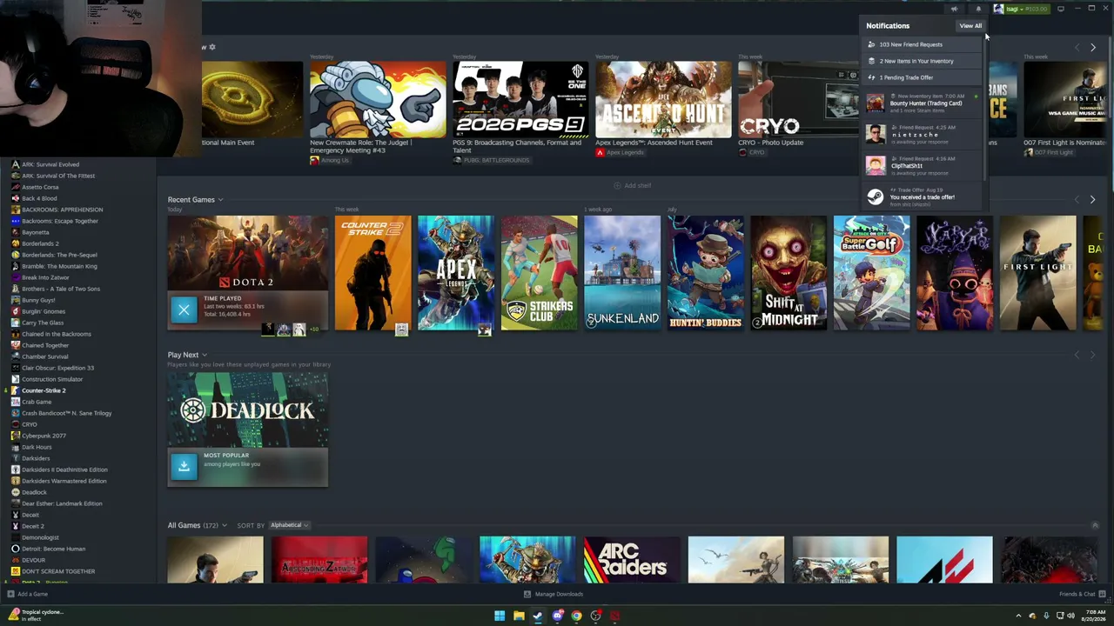Click the Dark Hours icon in sidebar

coord(15,447)
